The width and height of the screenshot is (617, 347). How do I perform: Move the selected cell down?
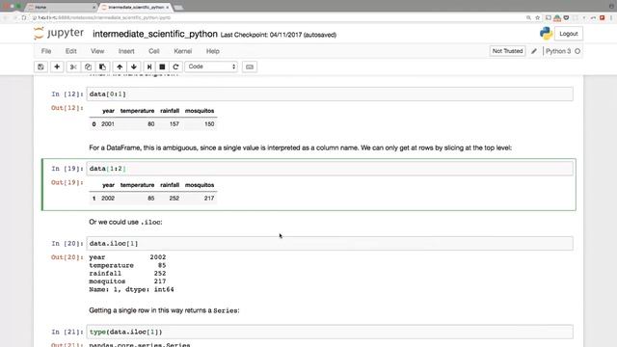(134, 67)
